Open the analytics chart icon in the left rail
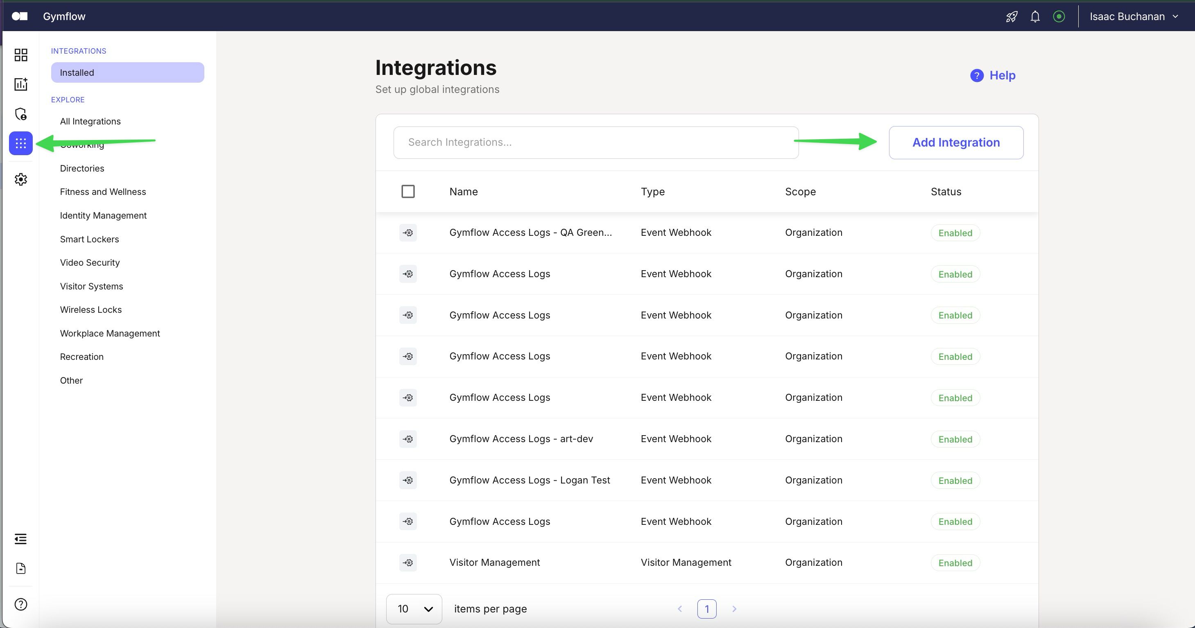Image resolution: width=1195 pixels, height=628 pixels. pos(21,84)
